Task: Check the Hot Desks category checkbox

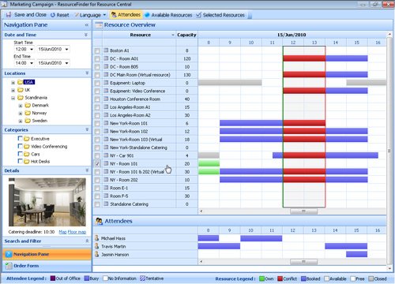Action: click(x=20, y=161)
